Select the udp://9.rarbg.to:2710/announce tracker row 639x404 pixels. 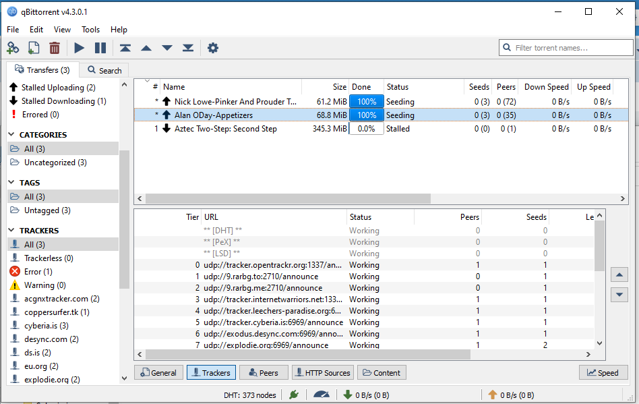tap(364, 277)
